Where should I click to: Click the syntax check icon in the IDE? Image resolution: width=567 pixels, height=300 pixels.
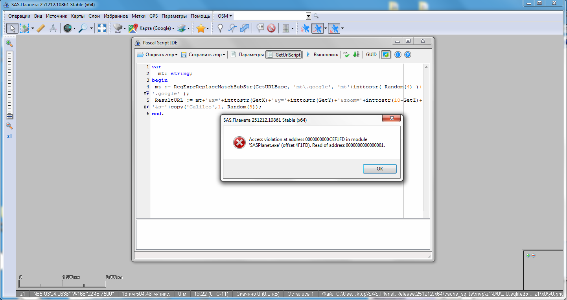pos(346,55)
